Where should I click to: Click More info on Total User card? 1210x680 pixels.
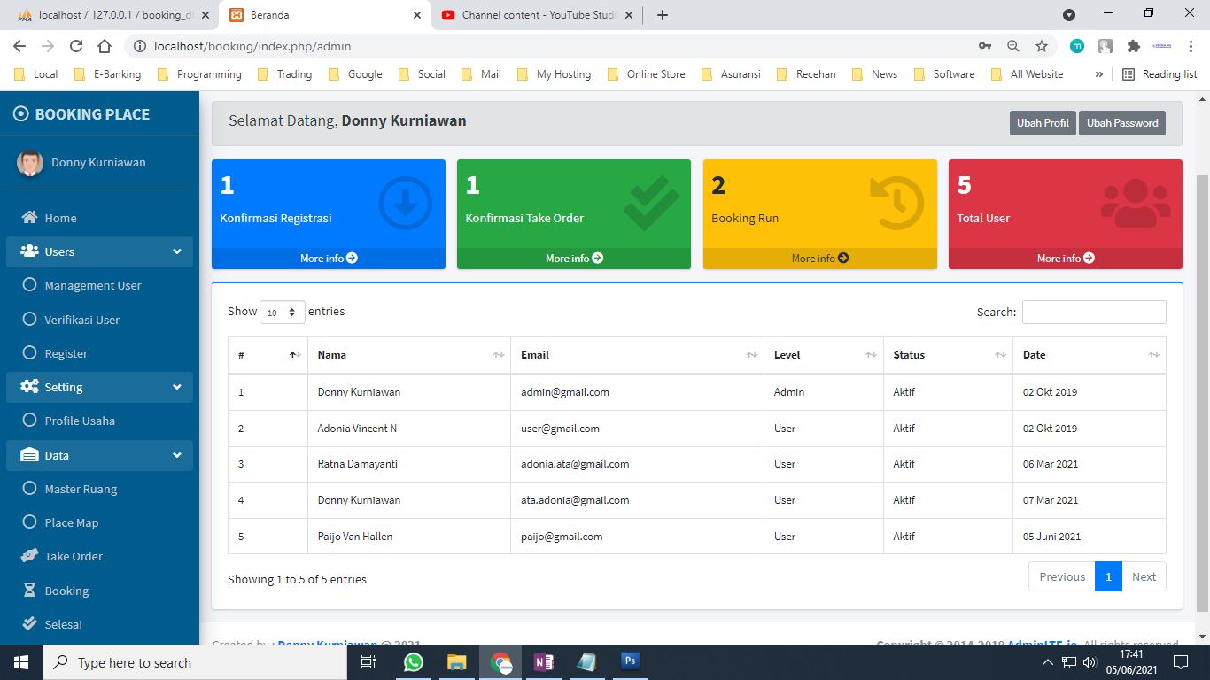pyautogui.click(x=1065, y=259)
